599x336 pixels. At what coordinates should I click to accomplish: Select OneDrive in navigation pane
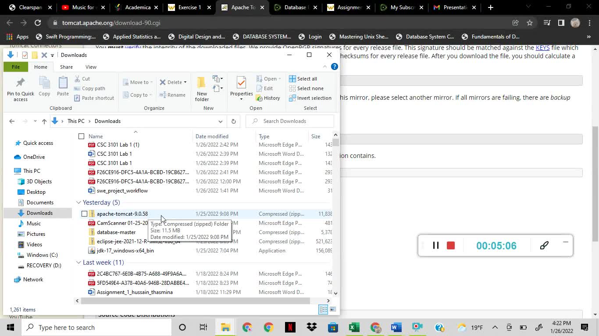[x=34, y=157]
